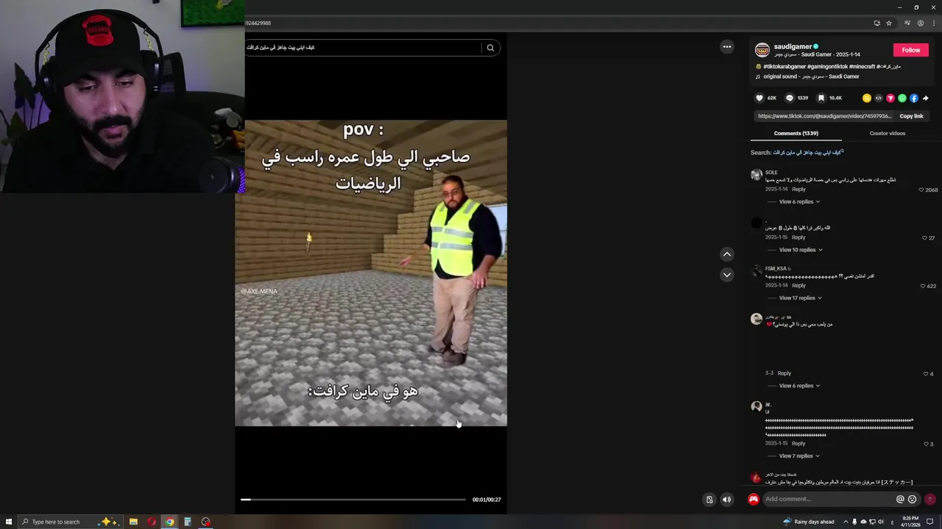
Task: Click the search magnifier icon
Action: tap(490, 48)
